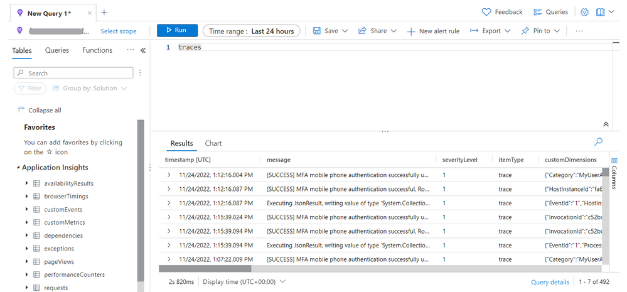Expand row with timestamp 1:07:22.009 PM

click(x=169, y=259)
